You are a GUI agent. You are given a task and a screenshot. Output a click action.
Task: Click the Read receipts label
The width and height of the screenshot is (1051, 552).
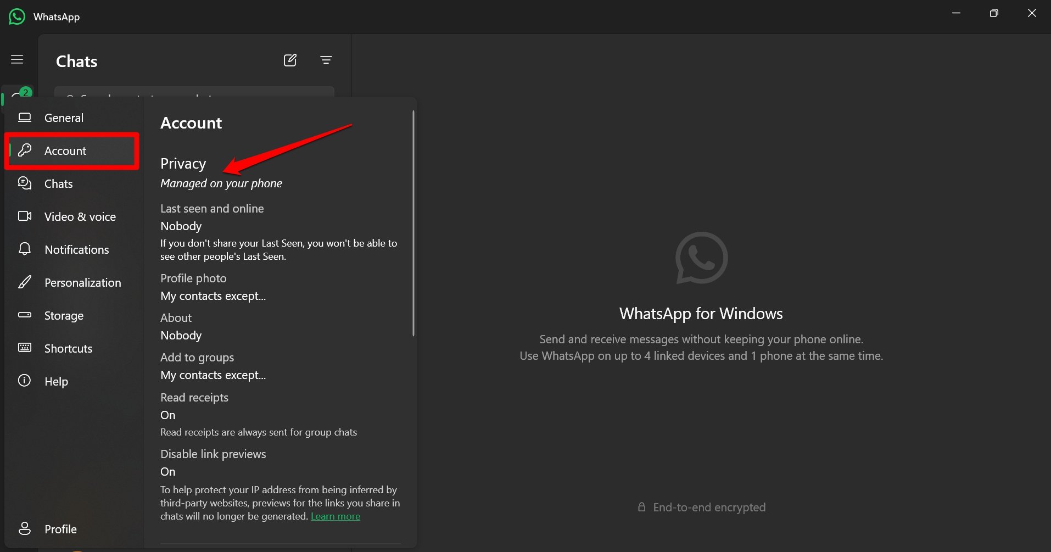tap(194, 398)
